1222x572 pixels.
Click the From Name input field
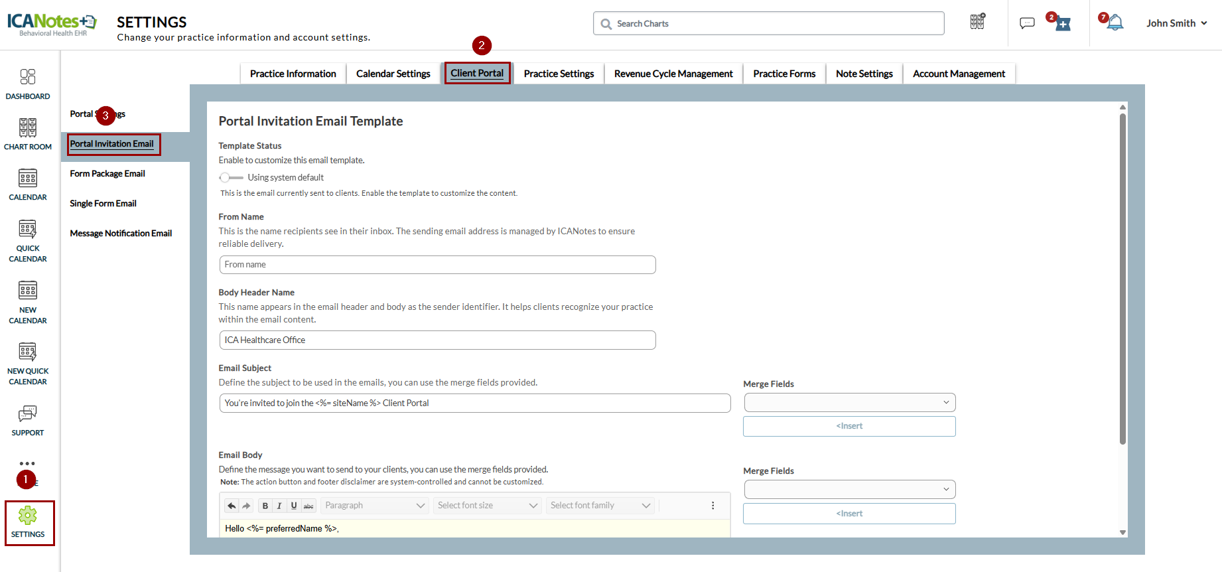(437, 265)
